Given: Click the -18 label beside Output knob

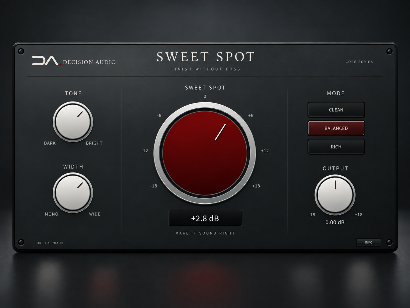Looking at the screenshot, I should 312,215.
